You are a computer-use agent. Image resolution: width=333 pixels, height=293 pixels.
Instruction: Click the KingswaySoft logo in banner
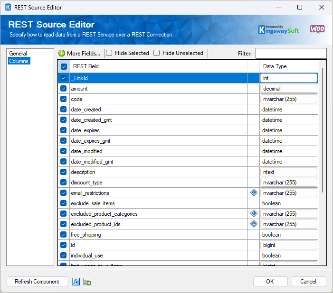(x=279, y=30)
